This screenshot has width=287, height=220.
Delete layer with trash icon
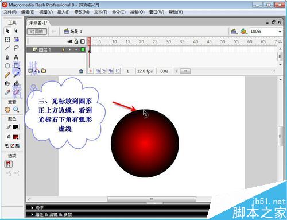click(81, 71)
